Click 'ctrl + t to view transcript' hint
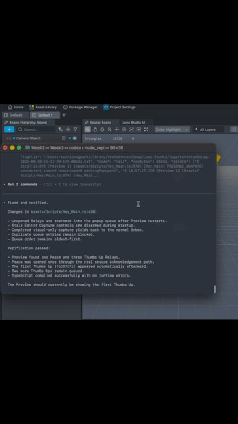Image resolution: width=238 pixels, height=424 pixels. [x=72, y=184]
